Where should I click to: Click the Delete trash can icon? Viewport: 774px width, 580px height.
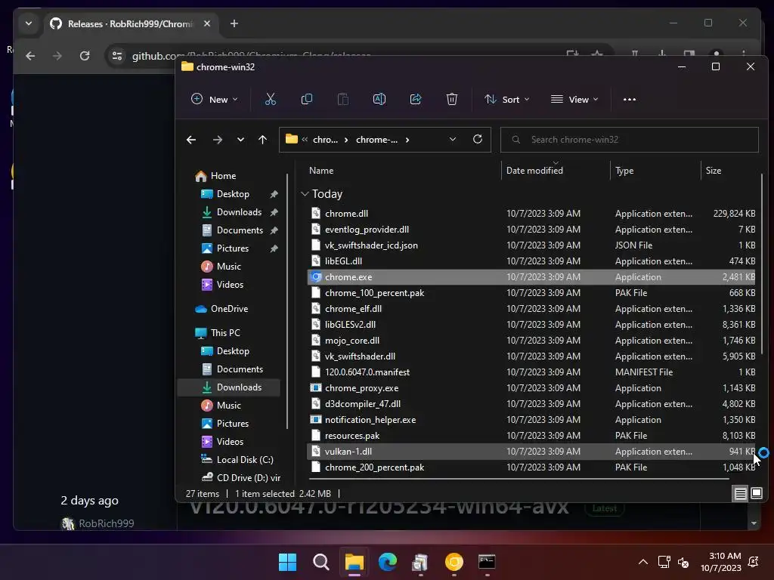pos(452,99)
